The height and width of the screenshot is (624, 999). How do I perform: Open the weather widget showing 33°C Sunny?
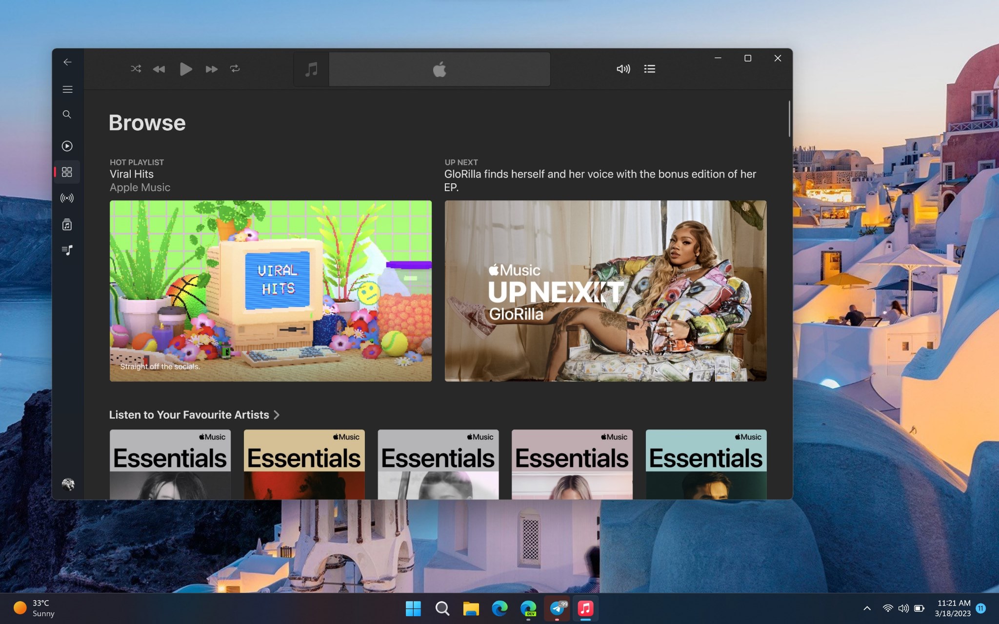(34, 608)
